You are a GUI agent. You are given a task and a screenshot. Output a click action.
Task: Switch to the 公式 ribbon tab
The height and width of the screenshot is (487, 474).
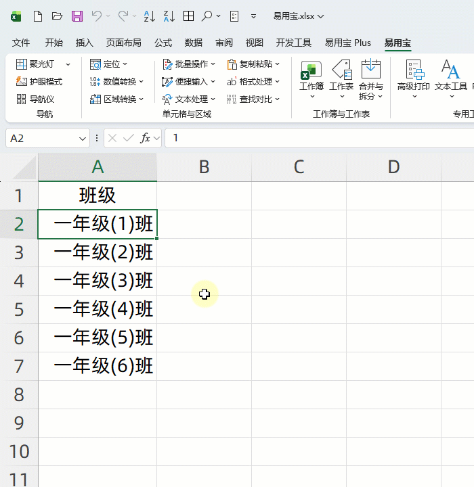163,43
